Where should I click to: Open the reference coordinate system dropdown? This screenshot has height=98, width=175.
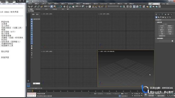pos(78,7)
